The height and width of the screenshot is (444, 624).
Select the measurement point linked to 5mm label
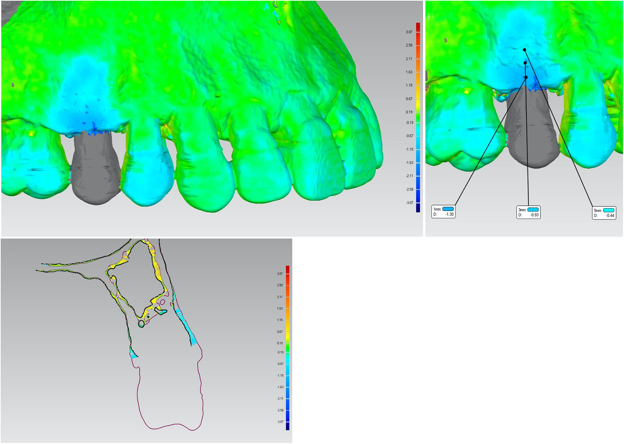524,50
